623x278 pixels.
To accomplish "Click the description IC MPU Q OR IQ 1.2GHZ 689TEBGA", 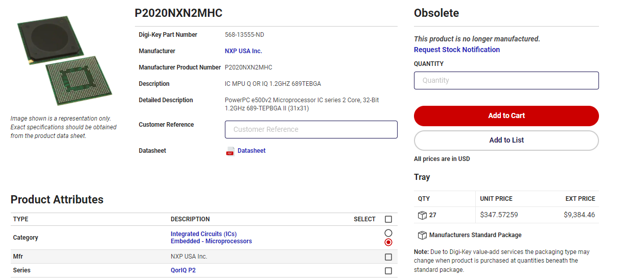I will (x=273, y=84).
